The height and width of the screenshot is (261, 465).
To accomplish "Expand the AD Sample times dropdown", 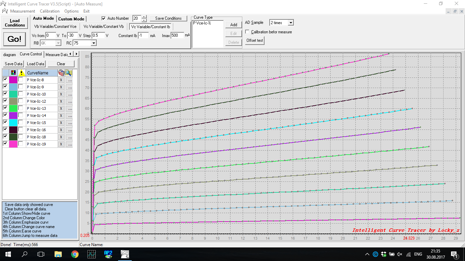I will tap(290, 23).
